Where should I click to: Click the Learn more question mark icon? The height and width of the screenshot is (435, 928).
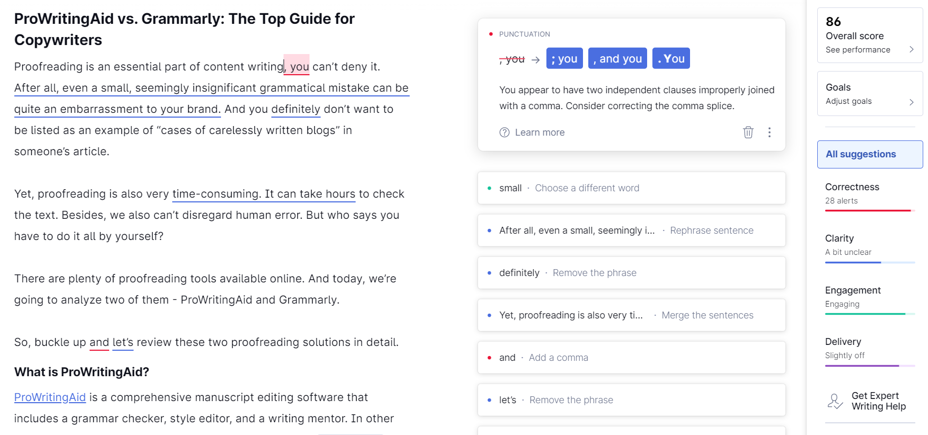point(505,132)
